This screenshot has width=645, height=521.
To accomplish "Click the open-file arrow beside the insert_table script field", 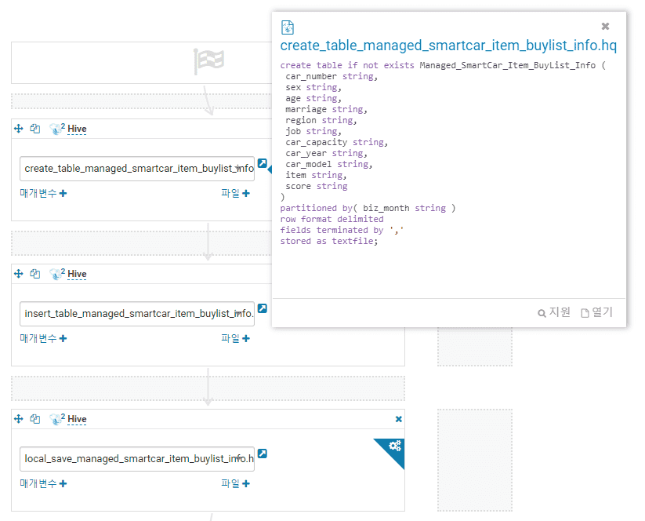I will 263,308.
